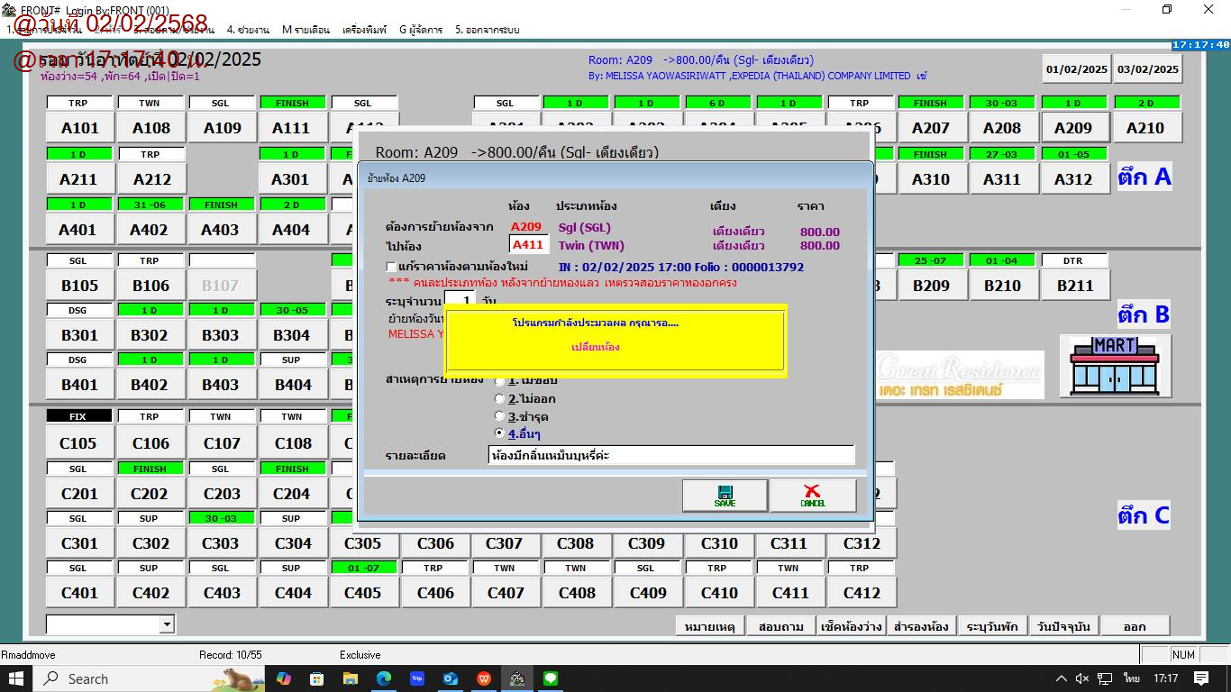Viewport: 1231px width, 692px height.
Task: Click the CANCEL red X icon button
Action: coord(813,496)
